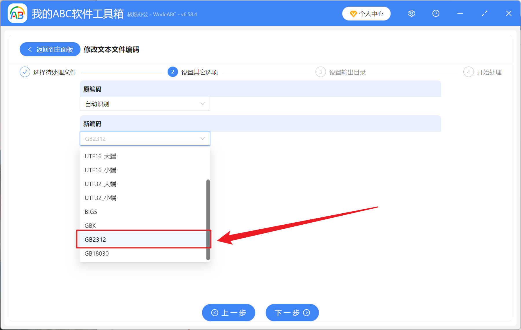
Task: Collapse the 新编码 dropdown via its chevron
Action: click(x=202, y=139)
